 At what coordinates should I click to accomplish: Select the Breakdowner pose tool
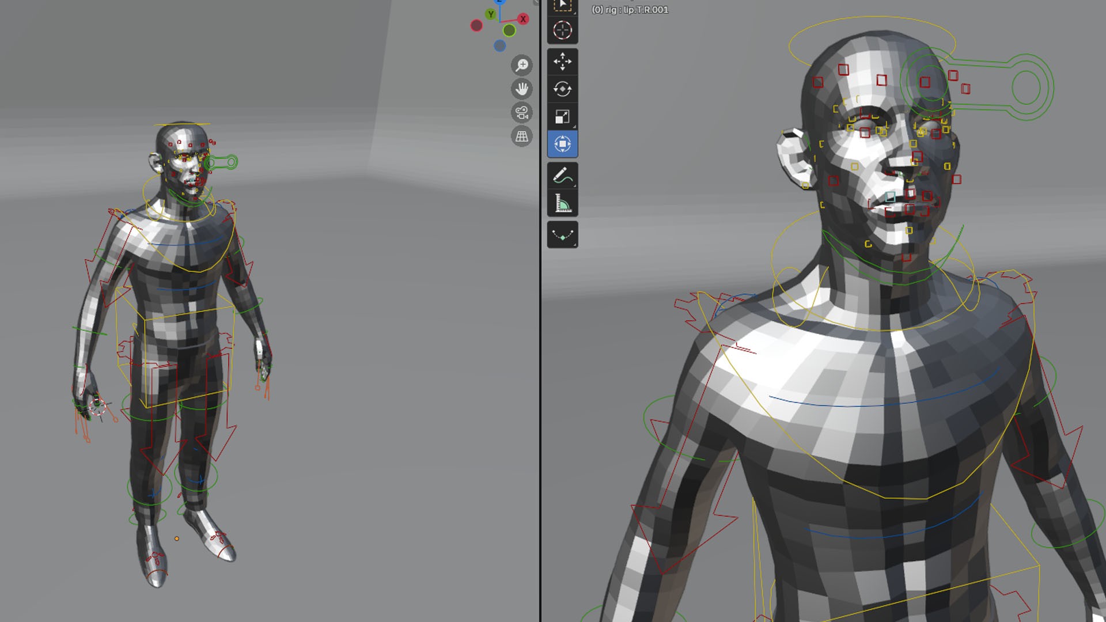click(x=562, y=235)
